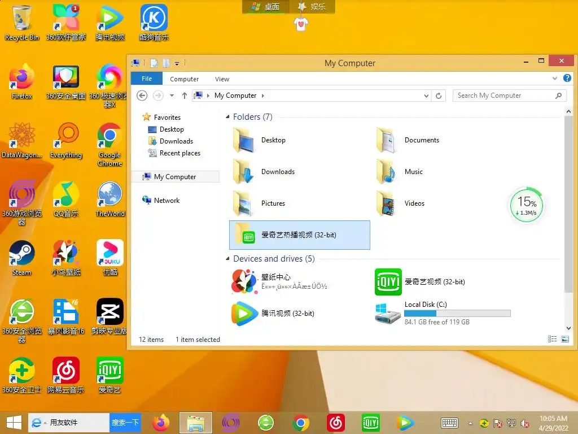Click the 搜索一下 taskbar button
The image size is (578, 434).
(x=125, y=423)
